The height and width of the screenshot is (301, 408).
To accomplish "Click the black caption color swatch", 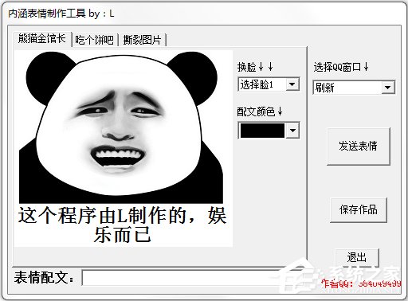I will (262, 131).
